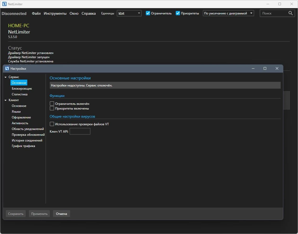Image resolution: width=298 pixels, height=234 pixels.
Task: Click the Клиент tree label
Action: coord(14,100)
